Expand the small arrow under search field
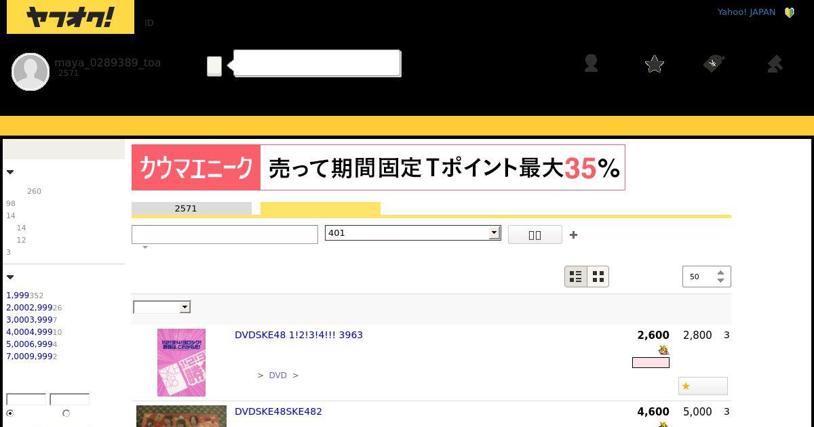Screen dimensions: 814x427 point(144,247)
